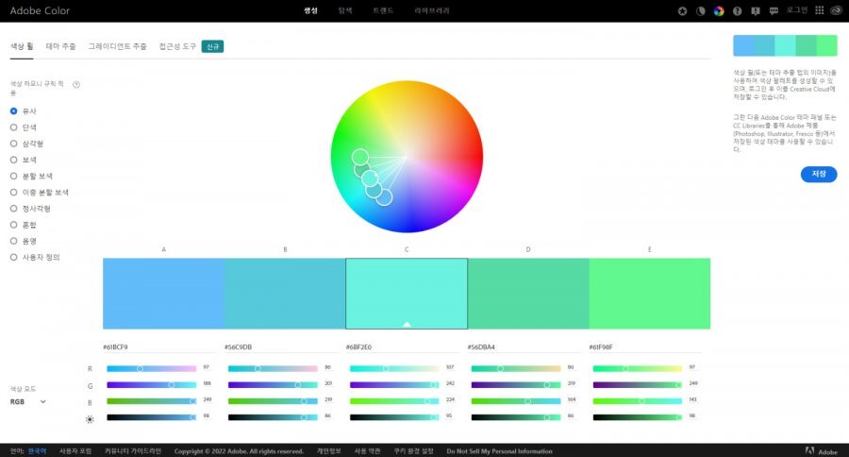Click the 로그인 link in header
Image resolution: width=849 pixels, height=457 pixels.
(796, 10)
